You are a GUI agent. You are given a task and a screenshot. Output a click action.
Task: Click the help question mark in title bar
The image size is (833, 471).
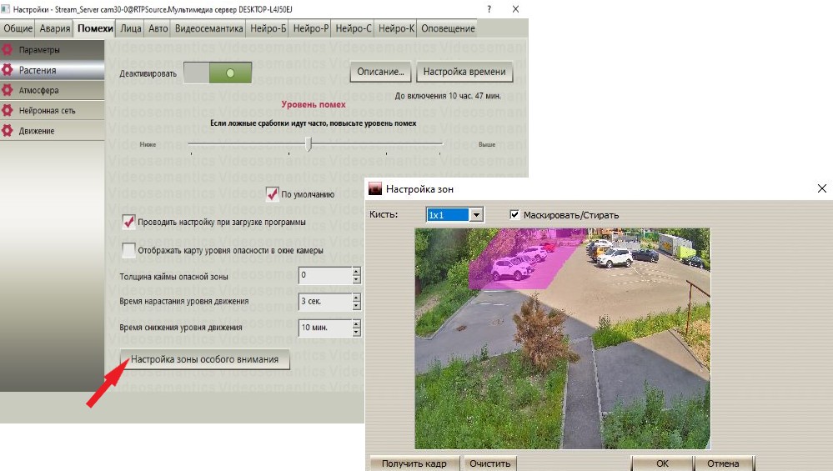coord(489,9)
